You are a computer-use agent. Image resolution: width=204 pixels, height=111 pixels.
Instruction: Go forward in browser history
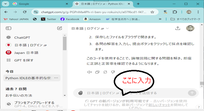(15, 12)
